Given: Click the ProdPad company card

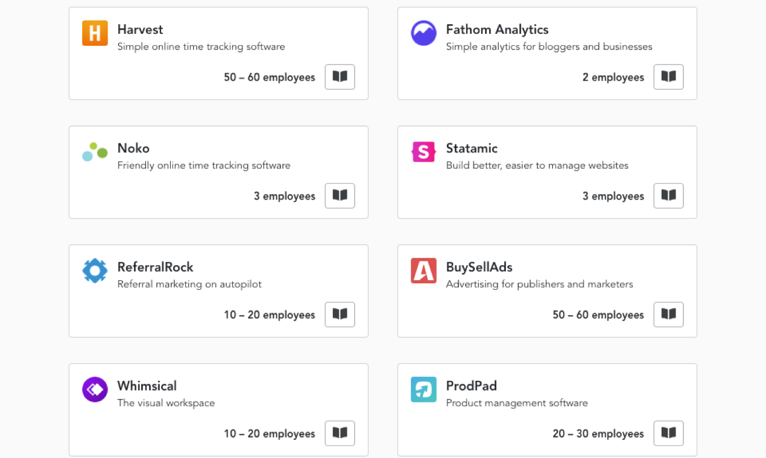Looking at the screenshot, I should [x=547, y=410].
